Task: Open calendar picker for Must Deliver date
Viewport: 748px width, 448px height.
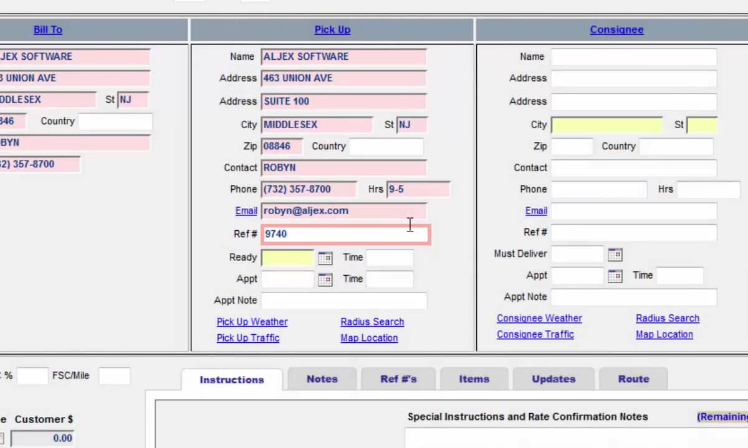Action: tap(615, 254)
